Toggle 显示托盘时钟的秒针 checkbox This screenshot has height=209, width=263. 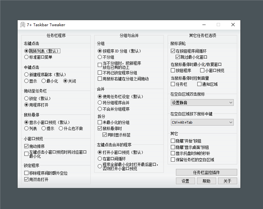173,153
